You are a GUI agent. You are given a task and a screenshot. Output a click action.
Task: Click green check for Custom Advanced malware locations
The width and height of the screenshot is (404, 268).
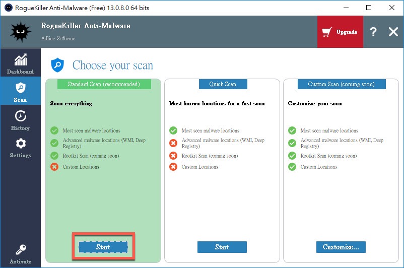[292, 143]
